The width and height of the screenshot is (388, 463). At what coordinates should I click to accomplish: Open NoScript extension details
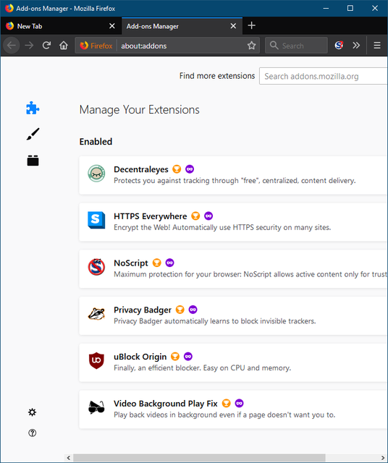[233, 269]
